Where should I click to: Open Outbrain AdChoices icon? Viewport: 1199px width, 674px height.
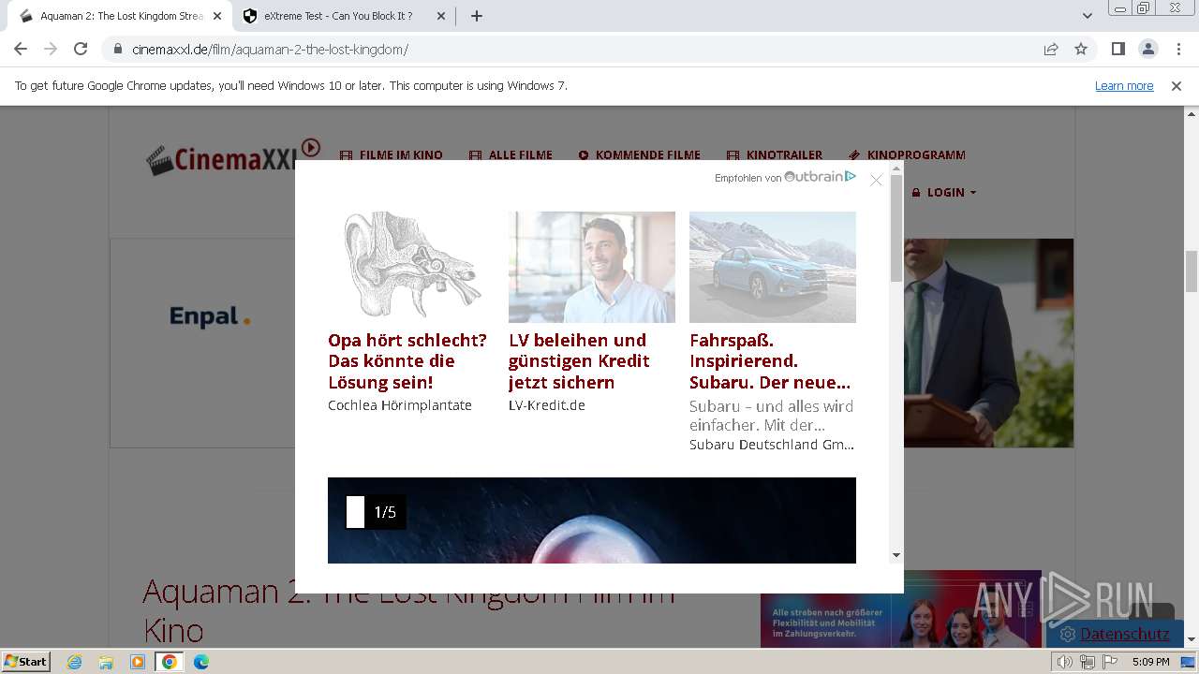851,176
